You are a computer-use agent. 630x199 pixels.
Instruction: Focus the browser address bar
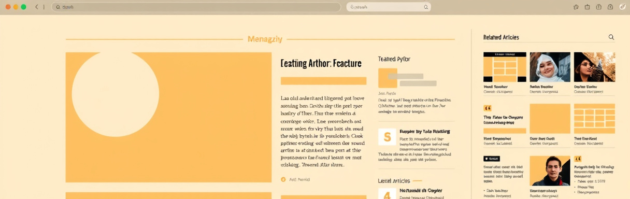tap(196, 7)
